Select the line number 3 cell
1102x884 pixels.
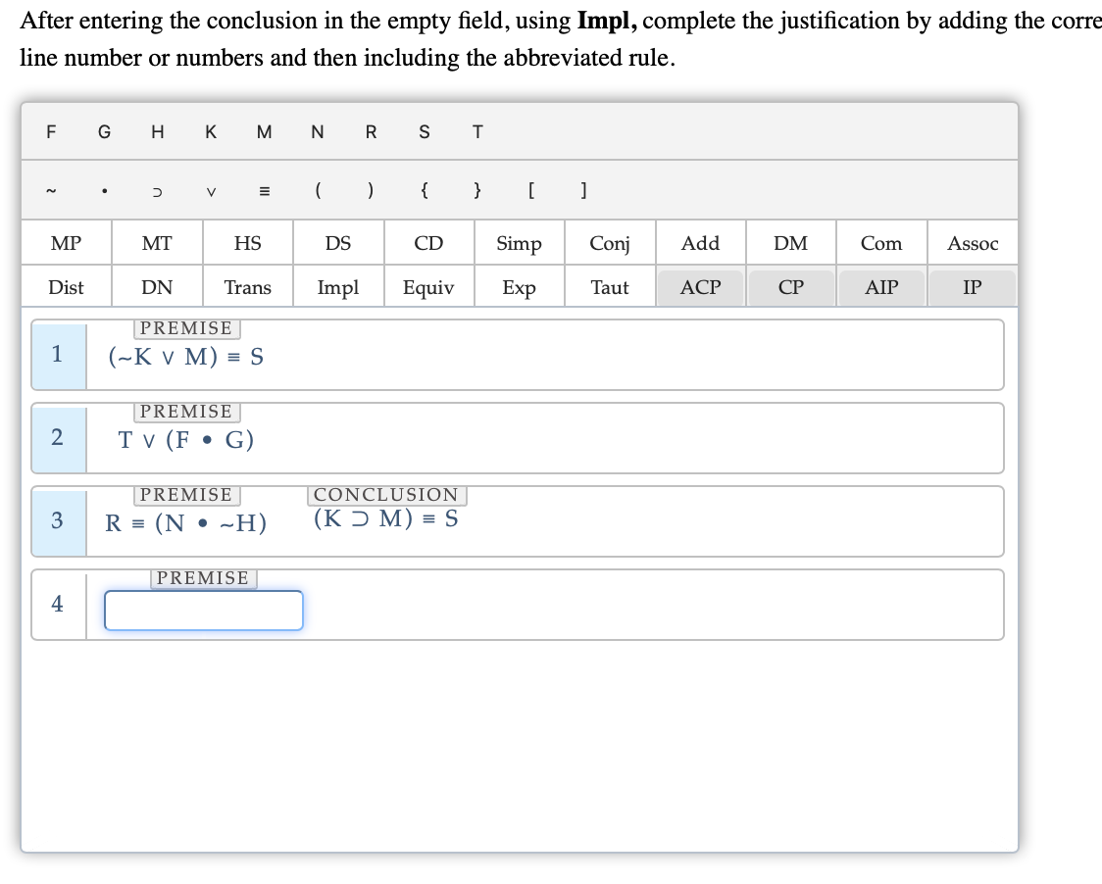tap(58, 521)
